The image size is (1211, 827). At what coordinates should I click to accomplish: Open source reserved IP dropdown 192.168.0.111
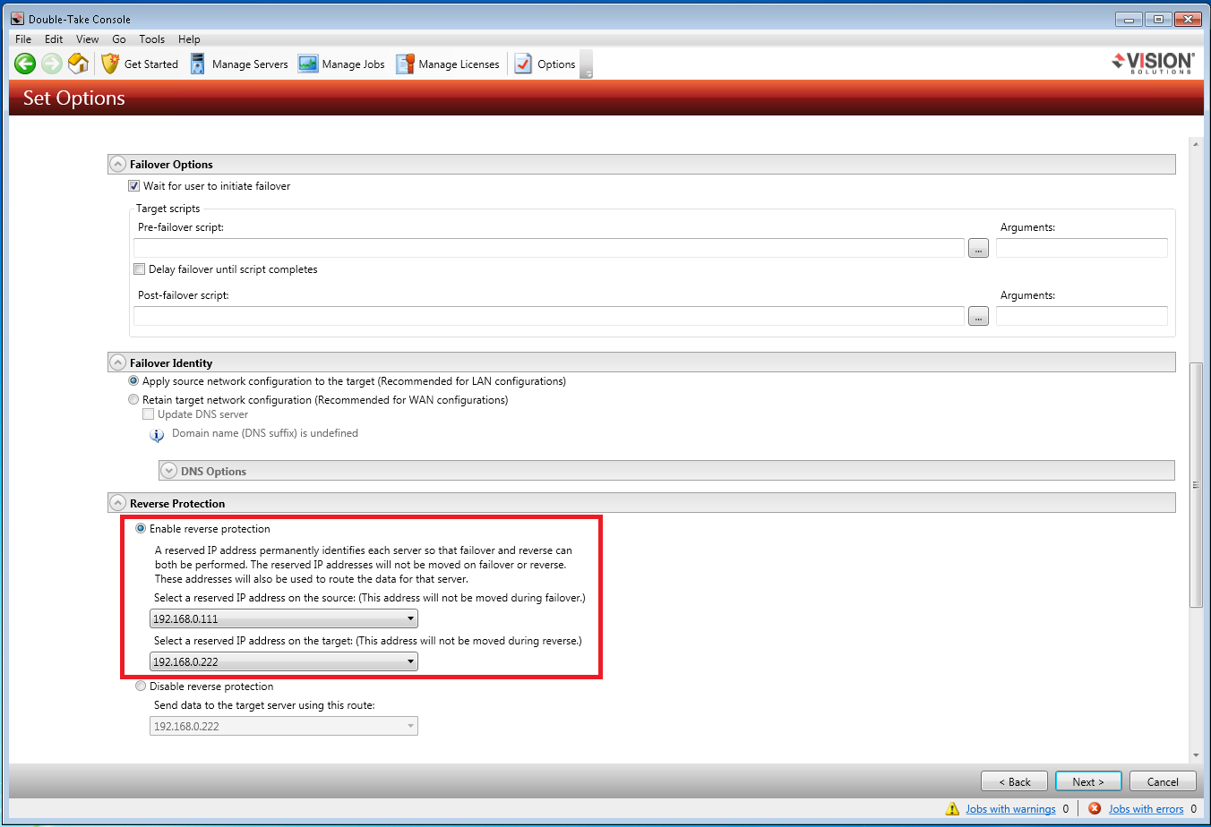[283, 618]
